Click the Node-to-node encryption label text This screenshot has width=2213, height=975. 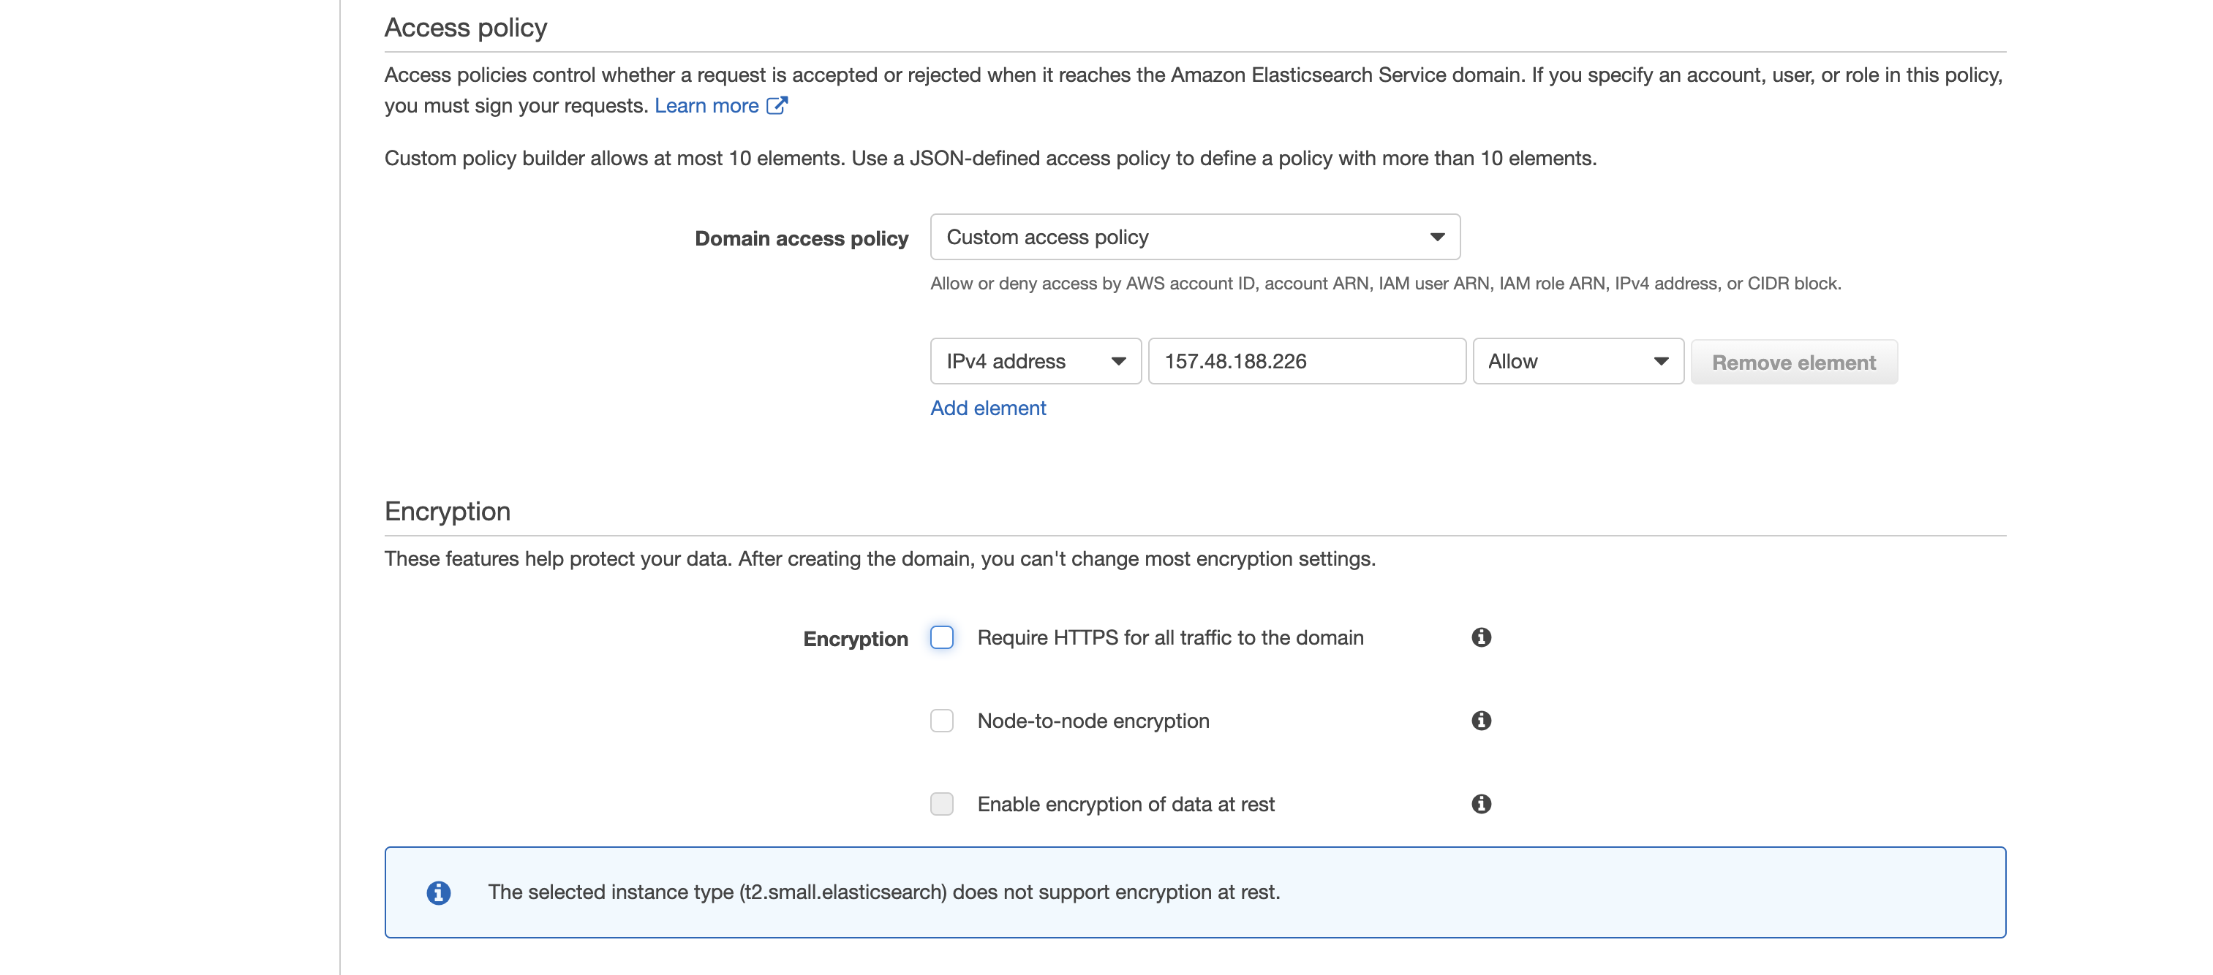tap(1093, 721)
